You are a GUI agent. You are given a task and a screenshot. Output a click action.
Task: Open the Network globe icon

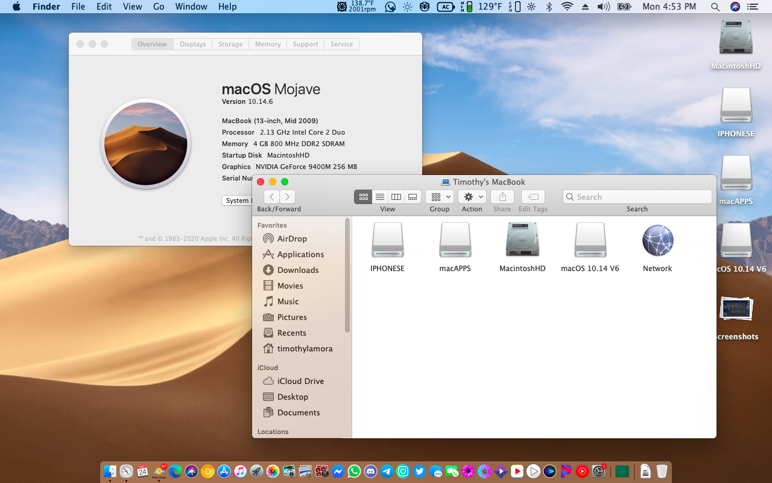657,240
